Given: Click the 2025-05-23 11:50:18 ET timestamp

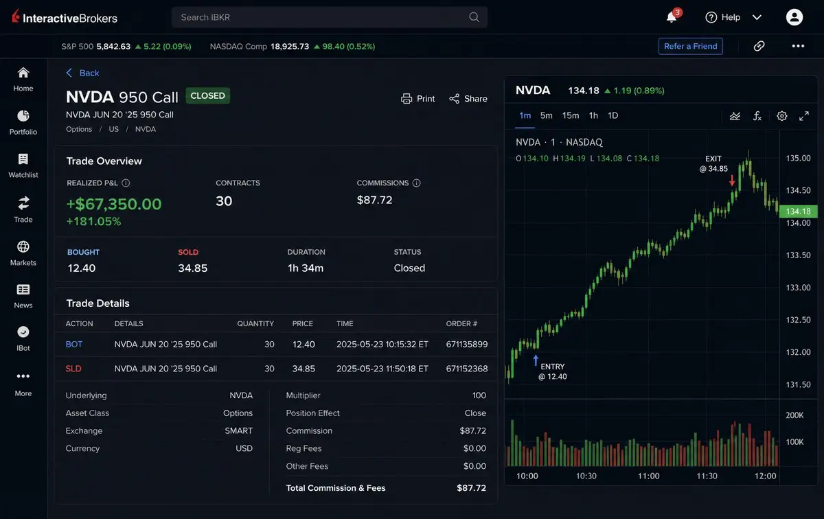Looking at the screenshot, I should click(382, 369).
